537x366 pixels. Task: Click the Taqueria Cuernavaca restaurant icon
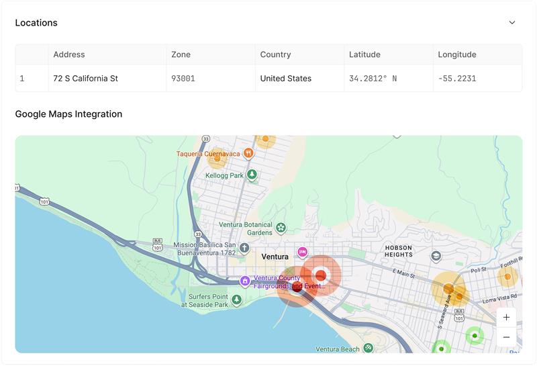(x=249, y=153)
